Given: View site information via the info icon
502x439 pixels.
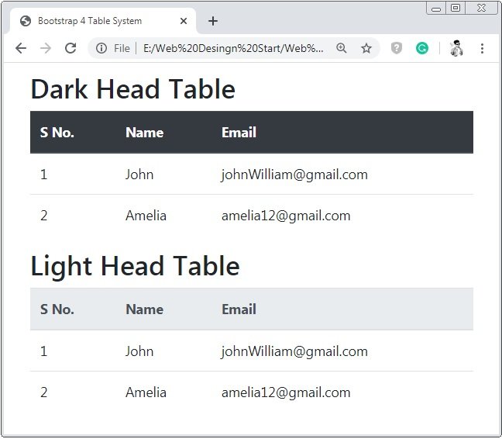Looking at the screenshot, I should coord(101,48).
